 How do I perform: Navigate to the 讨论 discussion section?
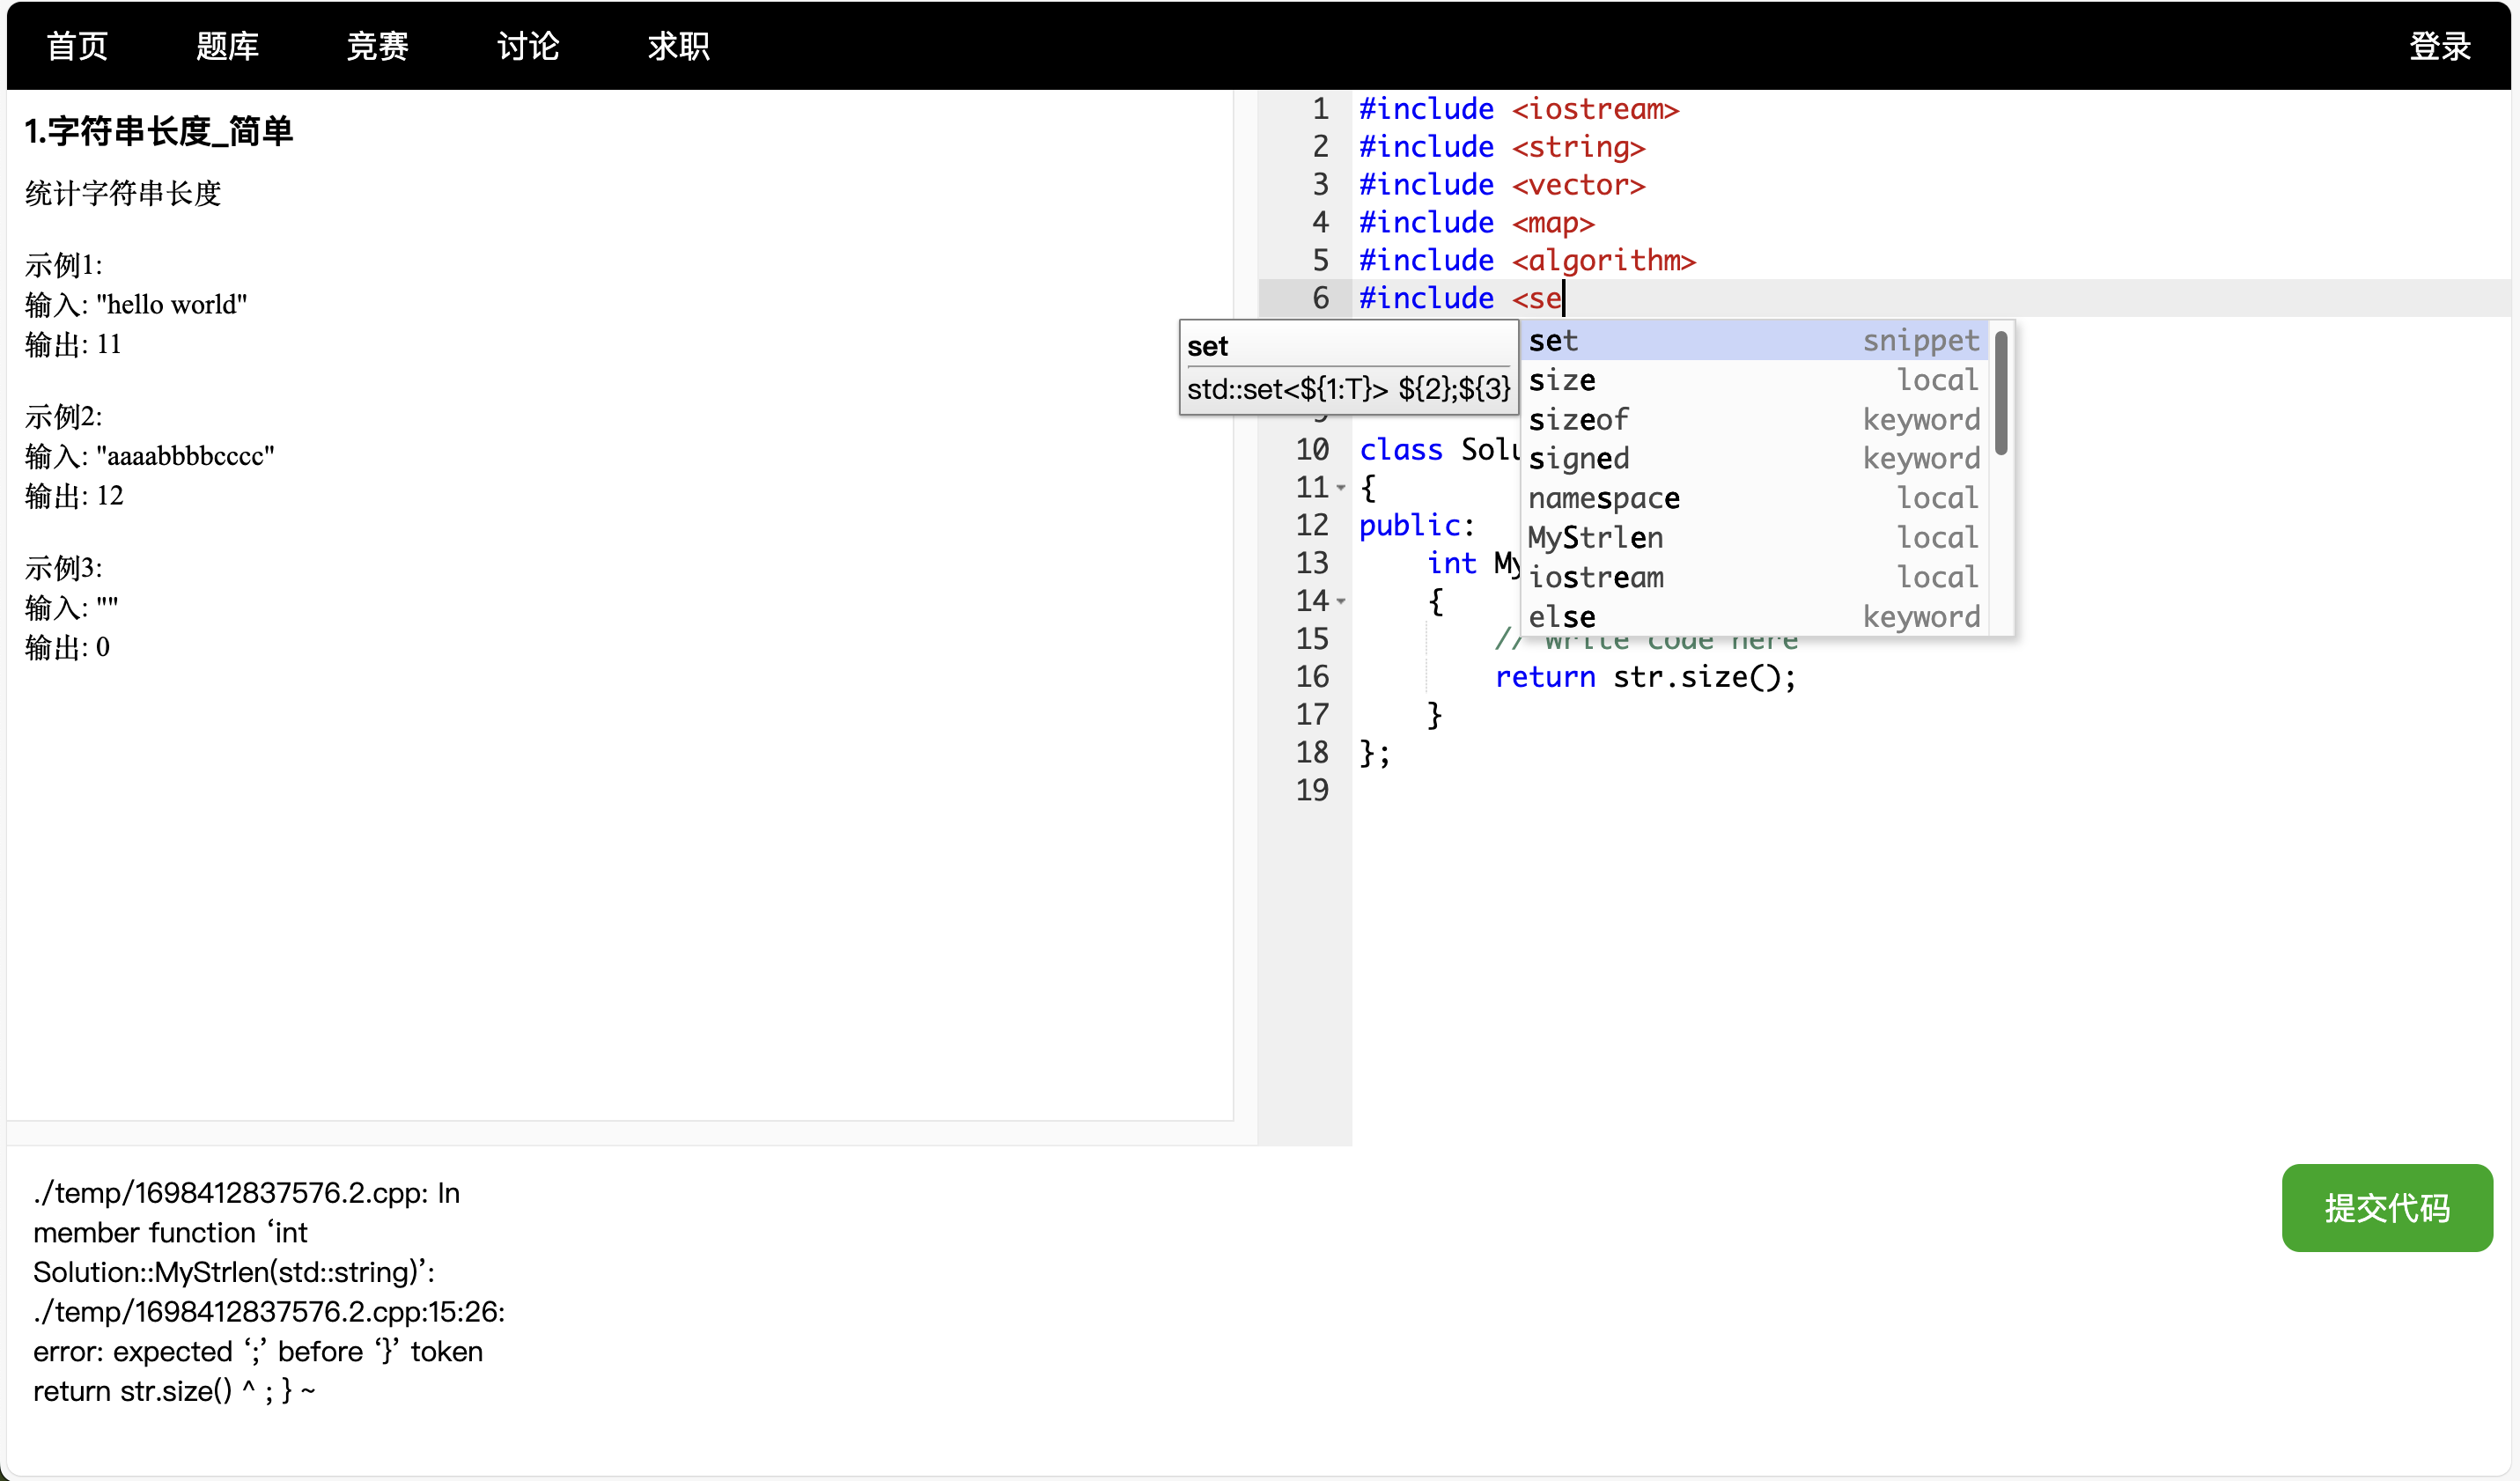(528, 46)
